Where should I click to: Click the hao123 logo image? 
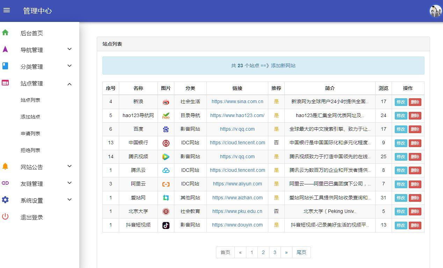point(166,115)
